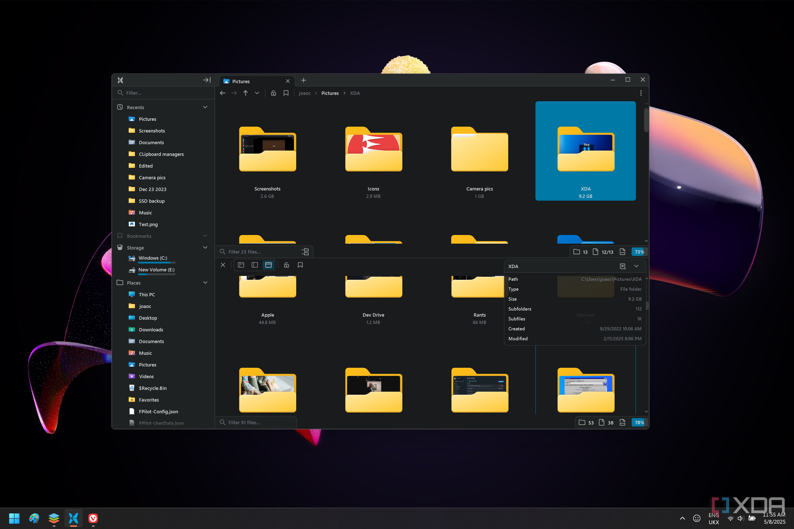Screen dimensions: 794x529
Task: Select the horizontal split layout toggle
Action: coord(268,265)
